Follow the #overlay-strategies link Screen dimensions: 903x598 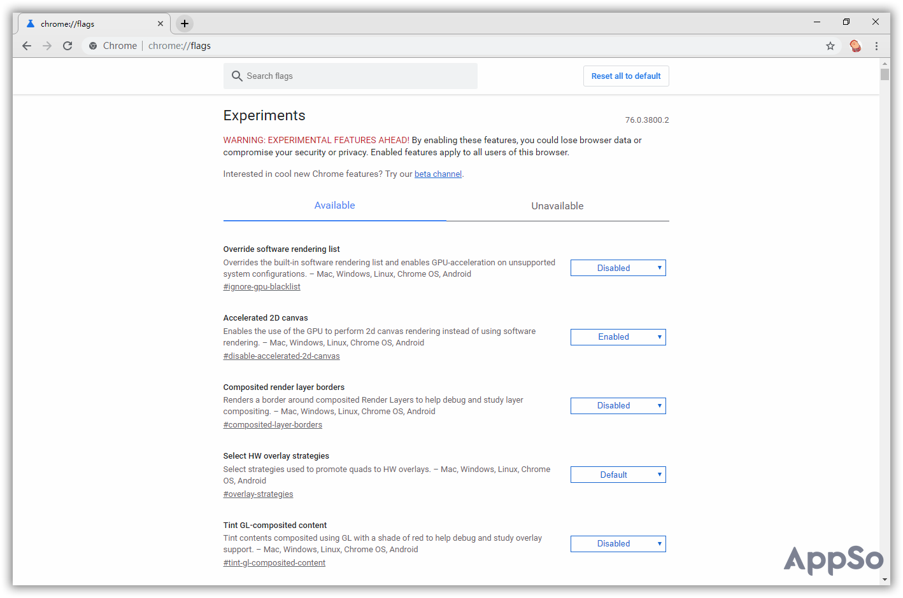[x=258, y=494]
